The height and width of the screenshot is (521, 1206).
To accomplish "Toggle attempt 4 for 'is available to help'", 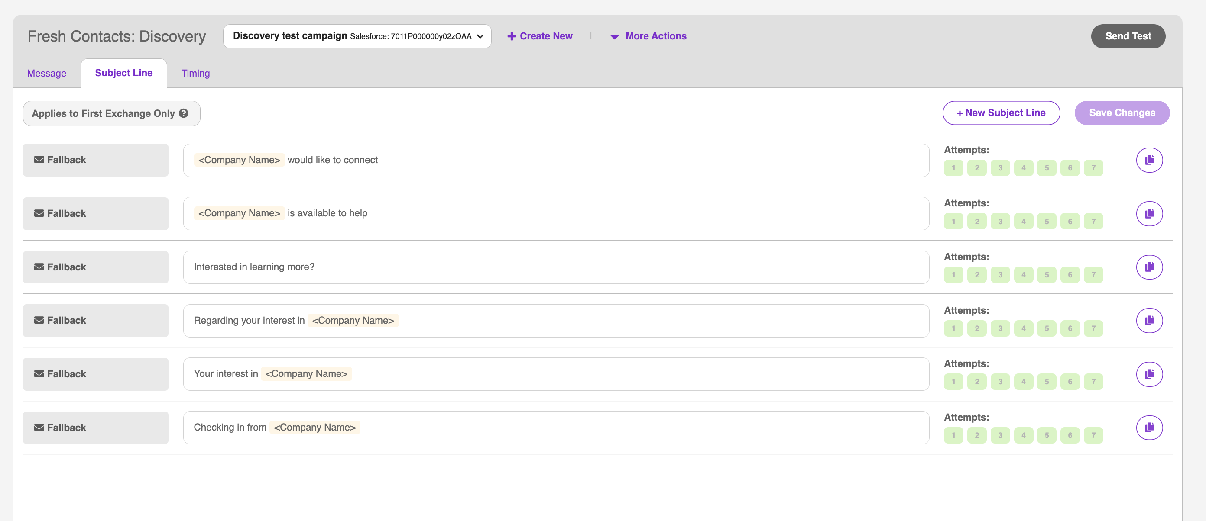I will [1024, 221].
